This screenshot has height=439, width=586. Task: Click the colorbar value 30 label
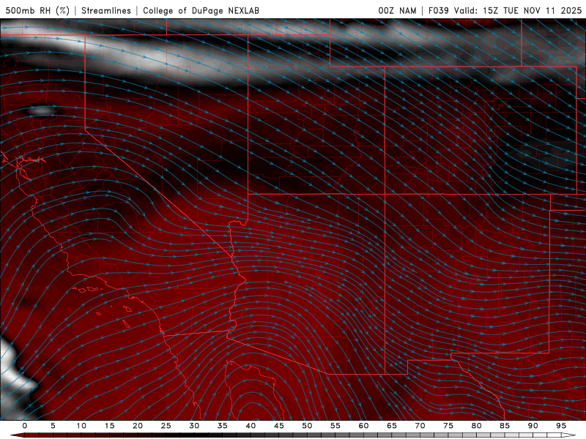point(194,426)
